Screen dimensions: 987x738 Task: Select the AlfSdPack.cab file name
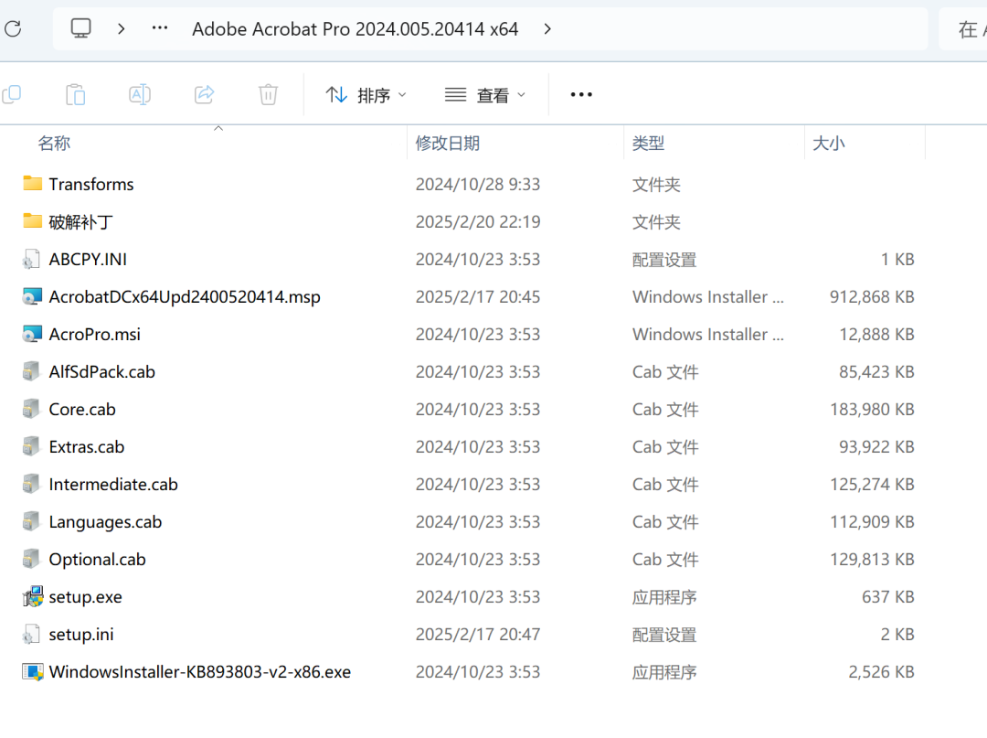[102, 371]
